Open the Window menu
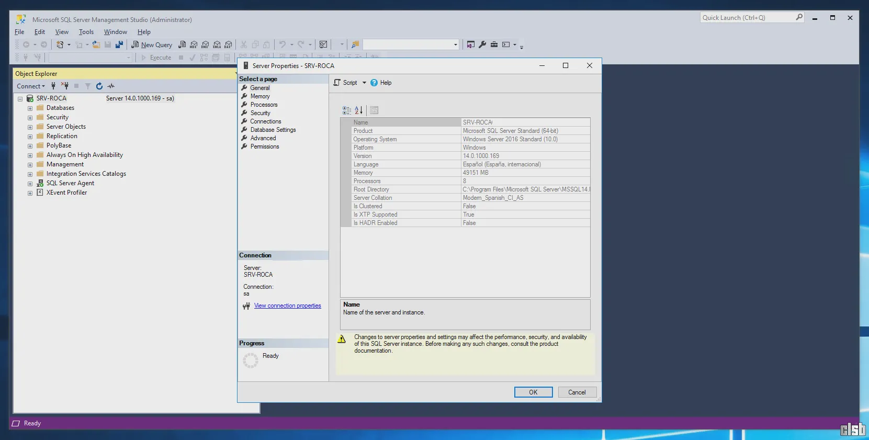Screen dimensions: 869x440 [115, 32]
